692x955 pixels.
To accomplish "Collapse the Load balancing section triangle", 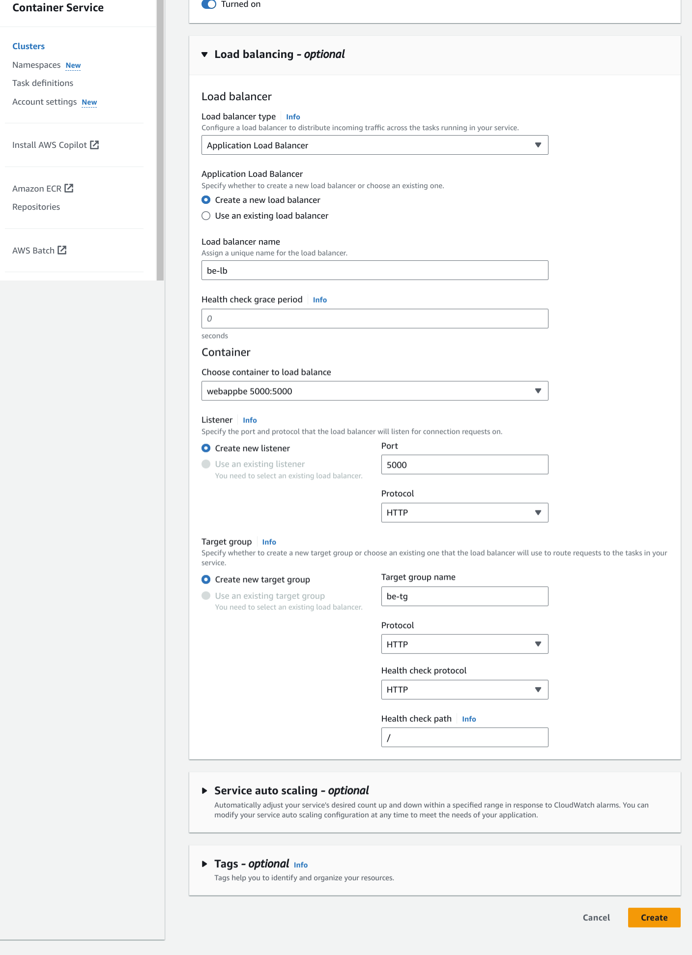I will pyautogui.click(x=204, y=55).
